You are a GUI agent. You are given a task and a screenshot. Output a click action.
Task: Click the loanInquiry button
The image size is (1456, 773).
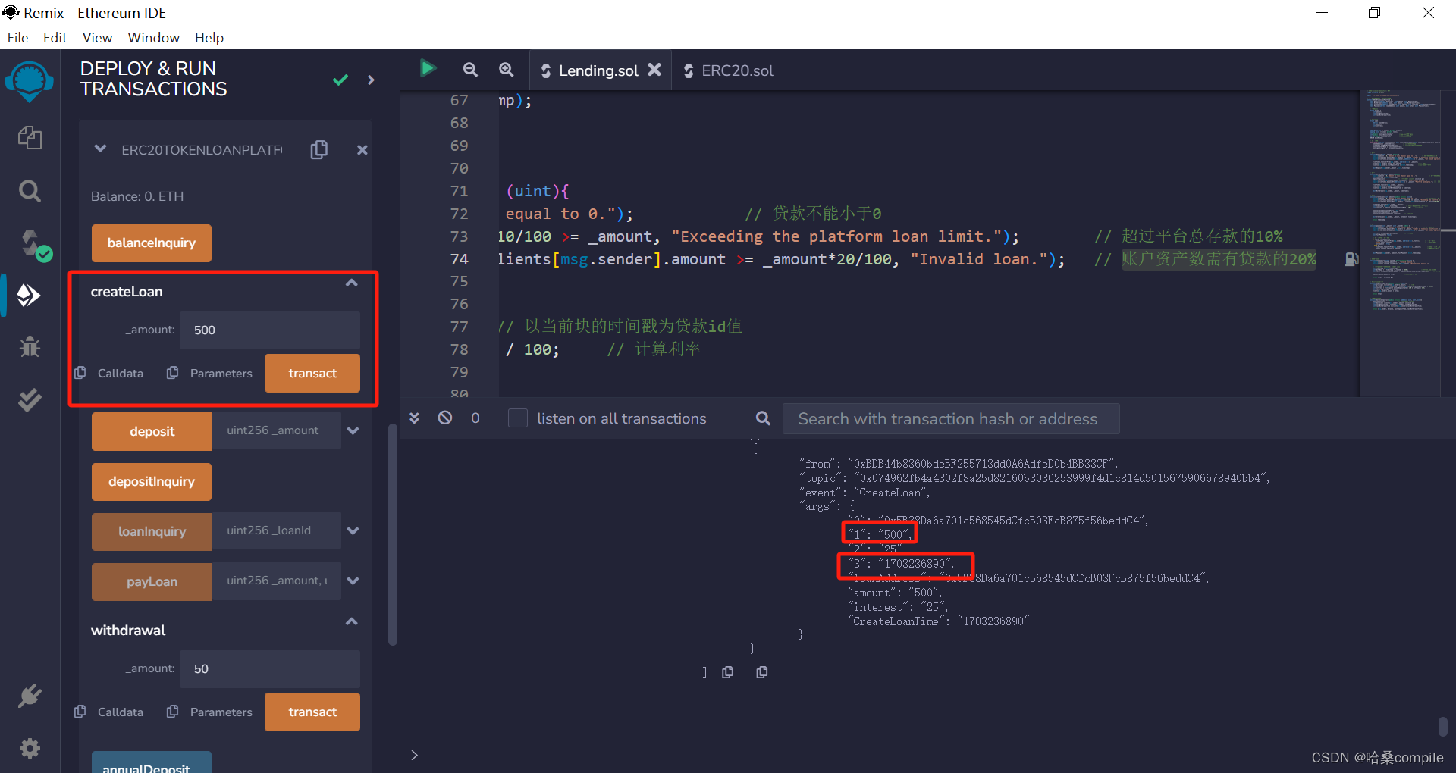pos(152,531)
